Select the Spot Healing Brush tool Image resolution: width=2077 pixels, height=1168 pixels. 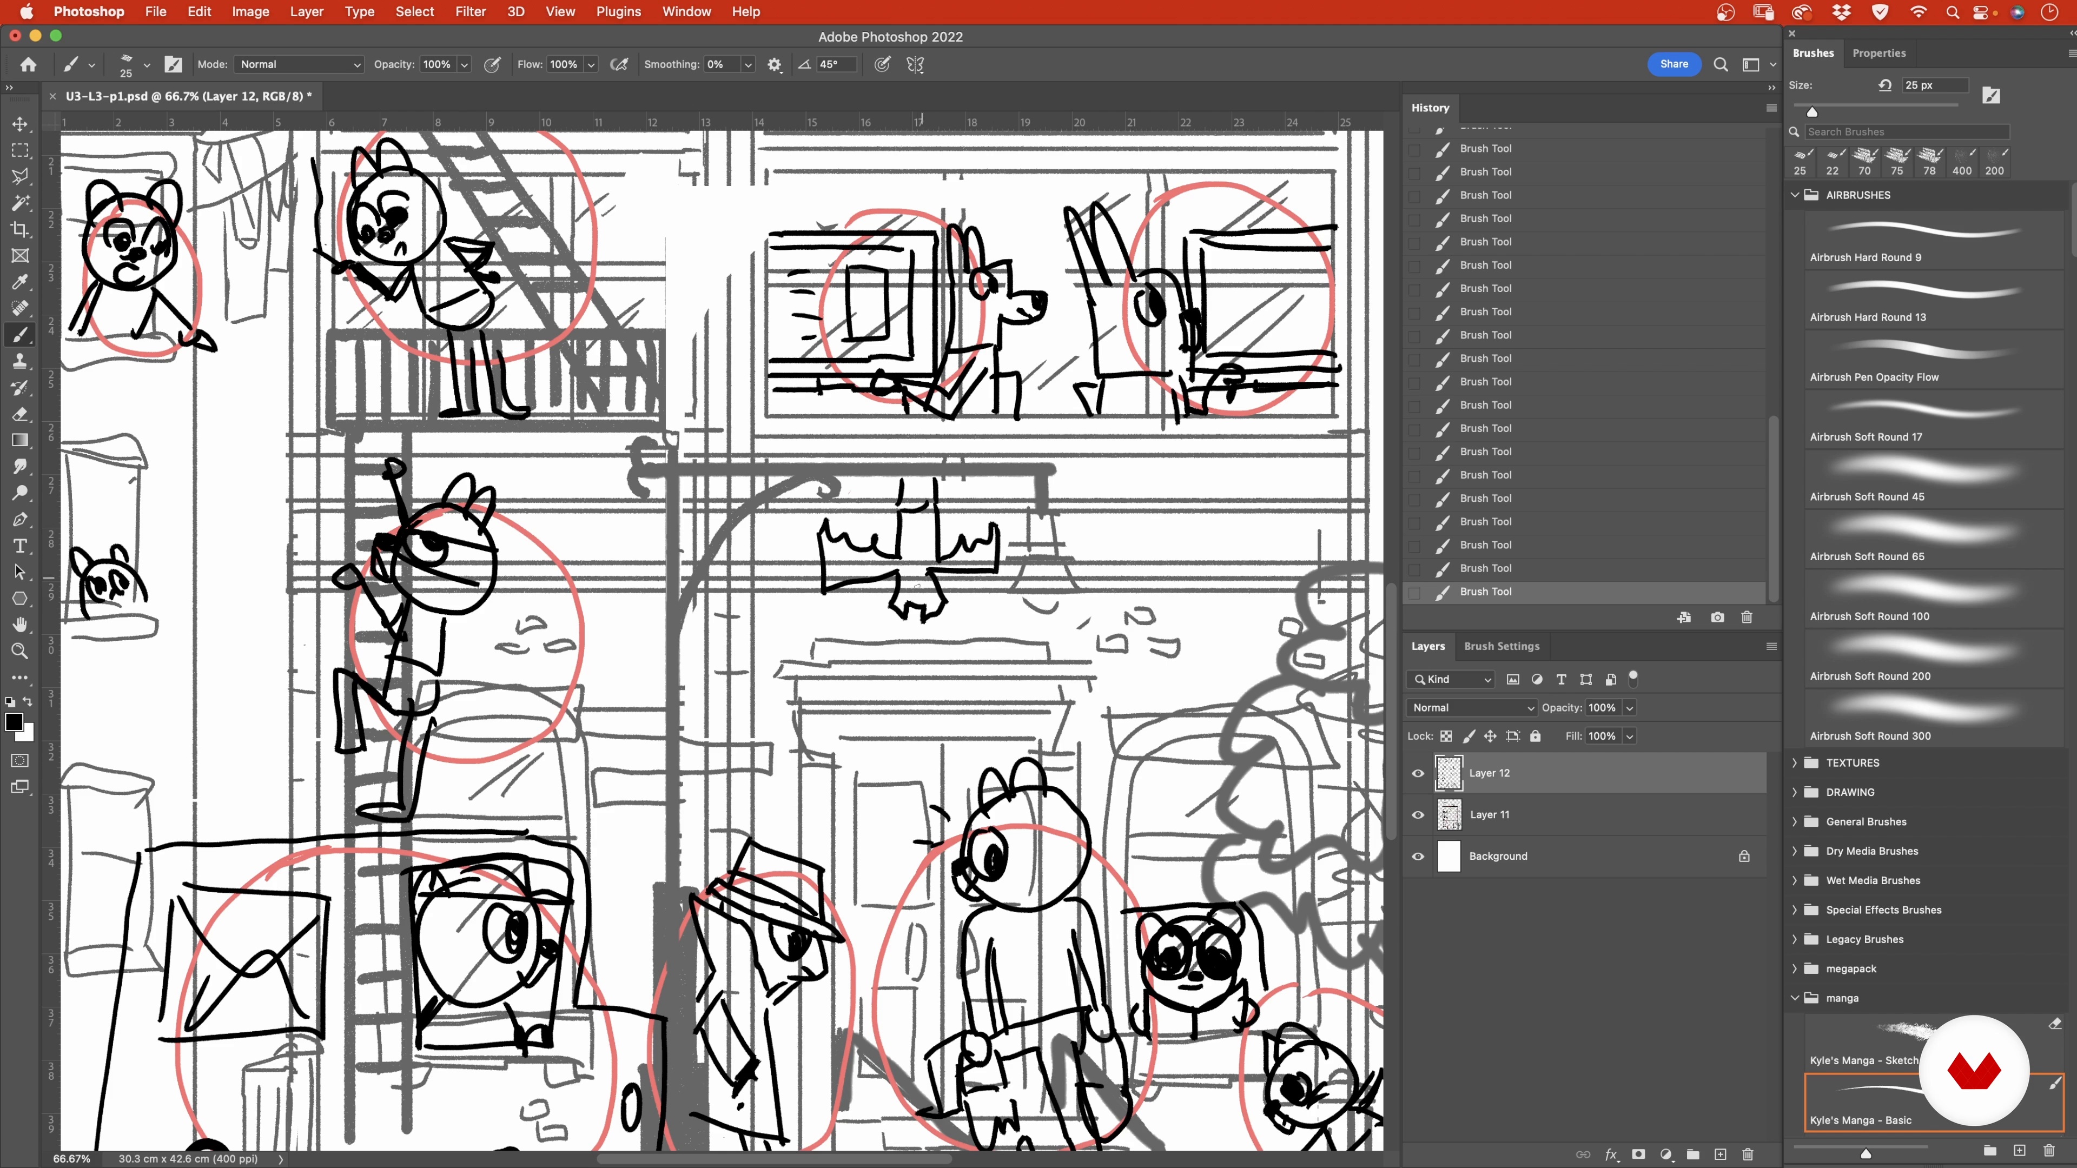pos(20,308)
